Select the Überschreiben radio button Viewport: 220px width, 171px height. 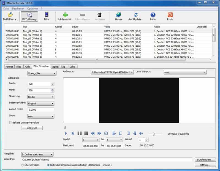(x=23, y=165)
